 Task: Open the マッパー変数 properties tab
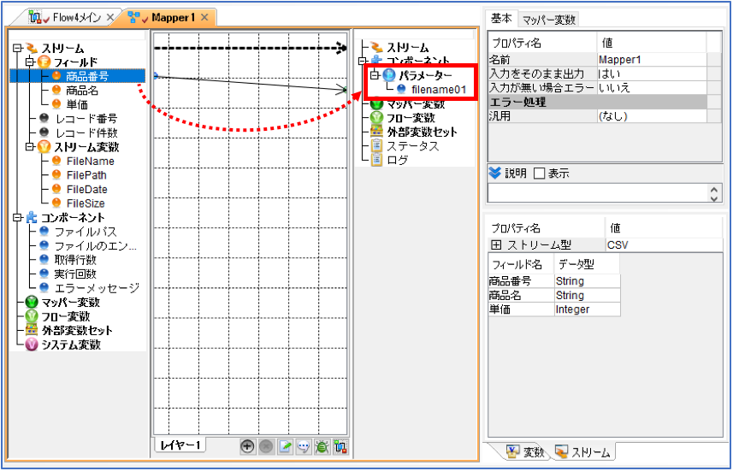[x=549, y=20]
